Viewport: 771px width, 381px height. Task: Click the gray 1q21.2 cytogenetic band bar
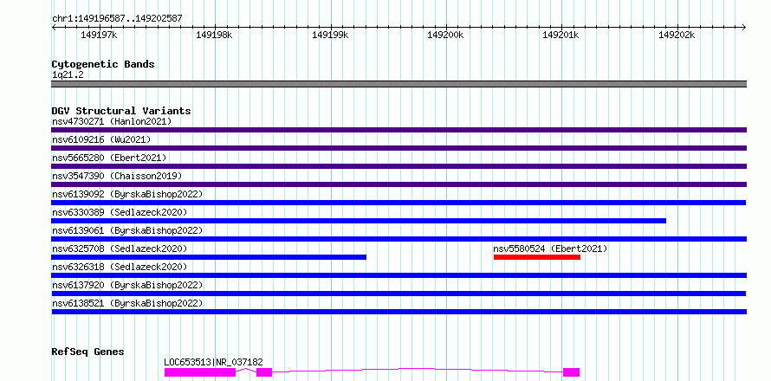(398, 84)
